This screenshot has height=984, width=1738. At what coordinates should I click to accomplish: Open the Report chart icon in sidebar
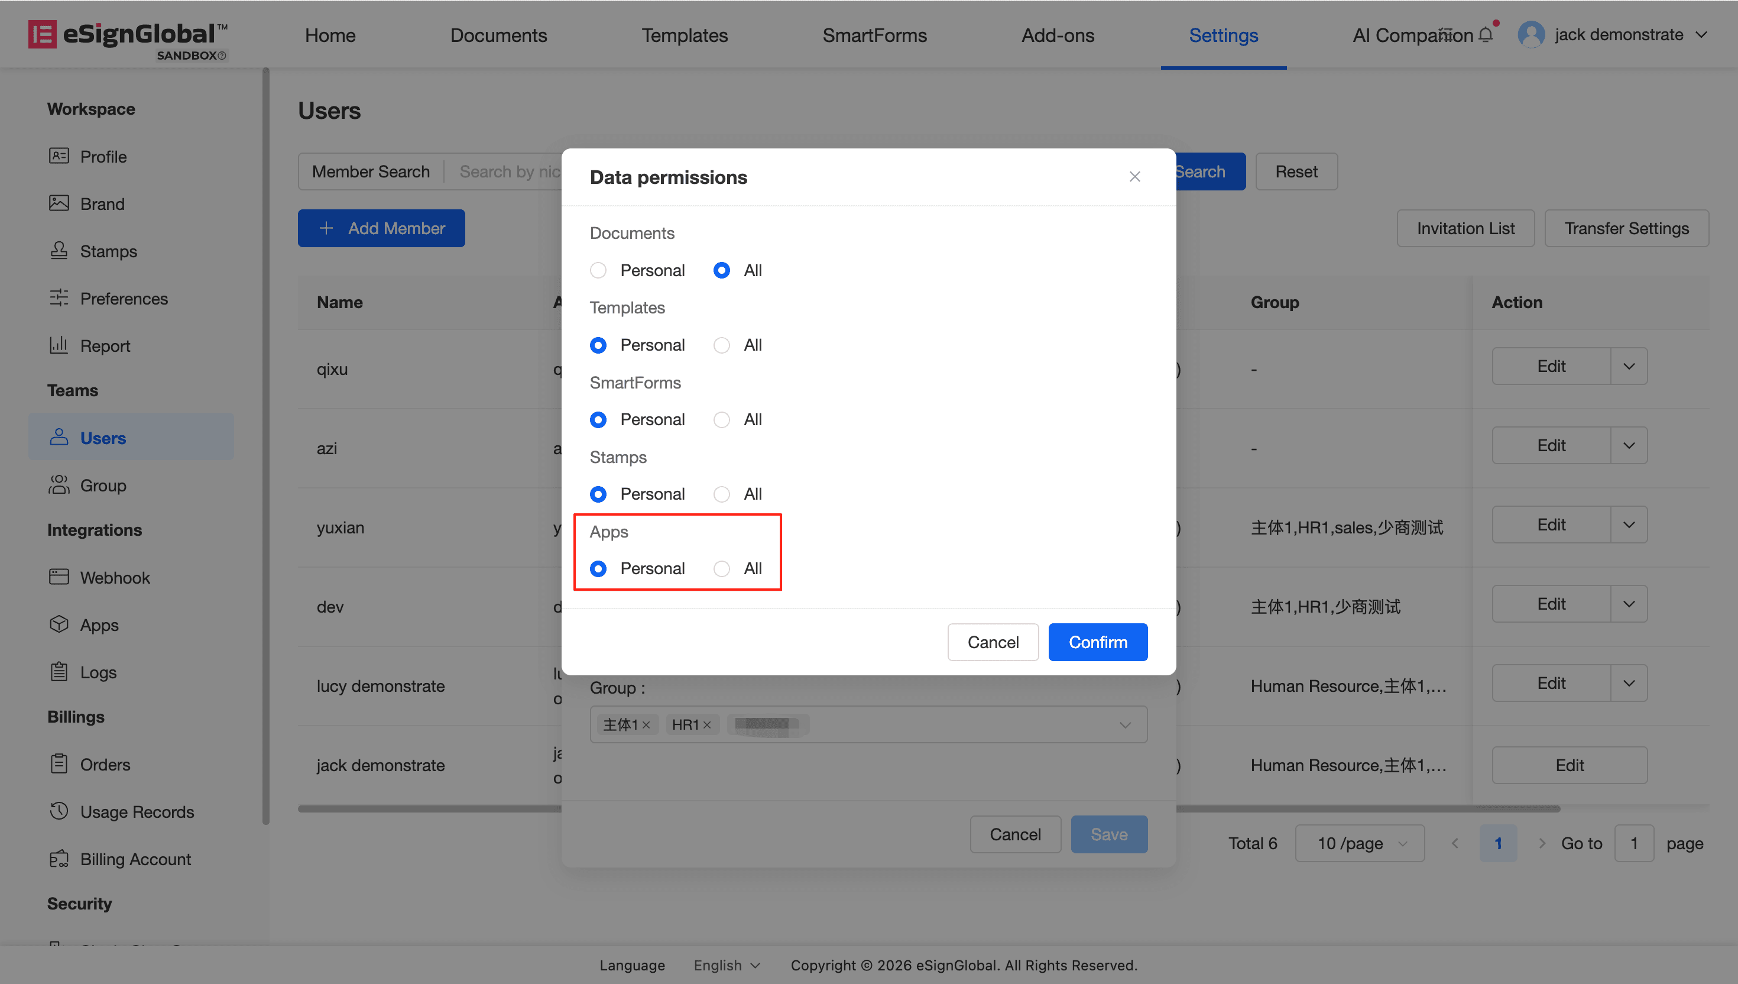click(x=59, y=345)
